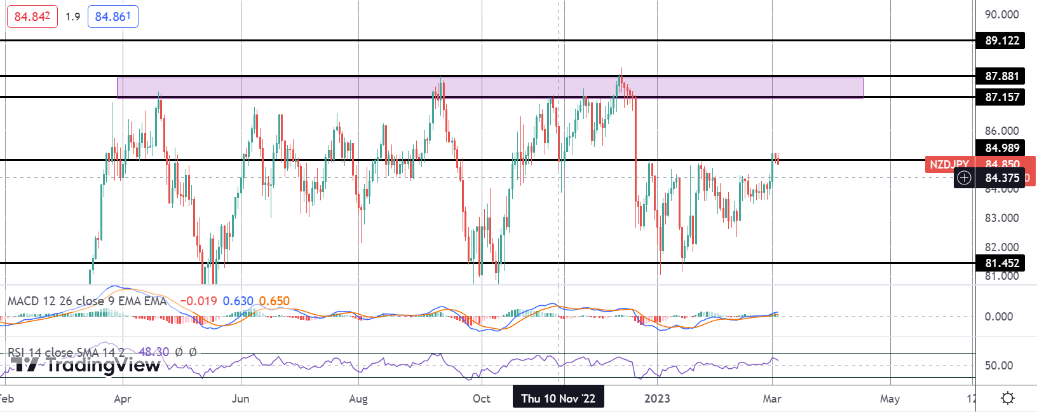Click the MACD 0.000 axis label
Image resolution: width=1037 pixels, height=414 pixels.
998,317
